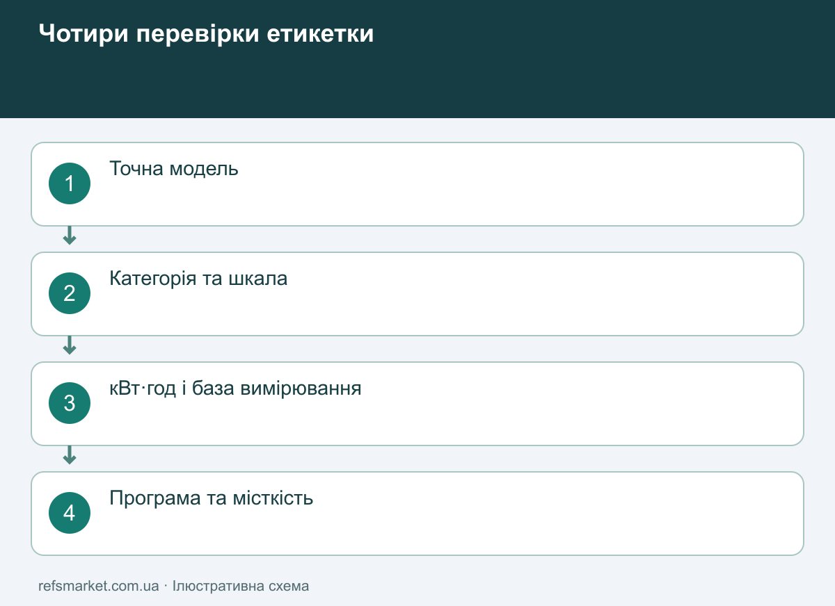Select the 'Програма та місткість' text

click(212, 498)
